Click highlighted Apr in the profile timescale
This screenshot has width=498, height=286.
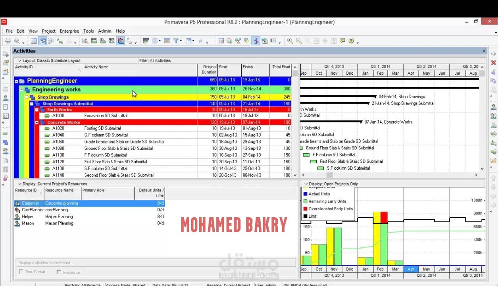(411, 269)
